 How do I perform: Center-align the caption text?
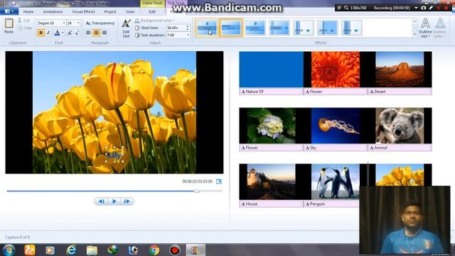pyautogui.click(x=97, y=33)
